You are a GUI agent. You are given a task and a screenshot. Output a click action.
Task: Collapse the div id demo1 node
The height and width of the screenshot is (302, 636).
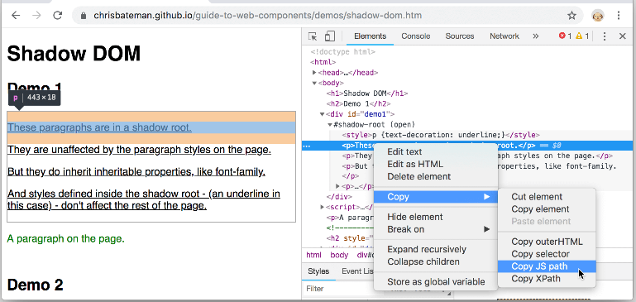pyautogui.click(x=322, y=114)
